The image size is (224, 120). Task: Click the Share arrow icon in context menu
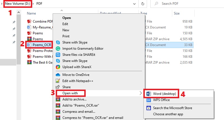pos(58,87)
